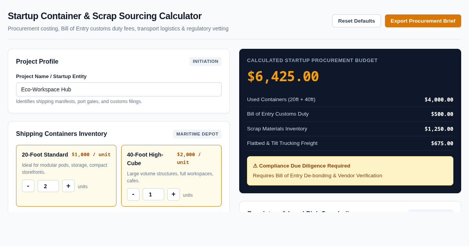Increase 40-Foot High-Cube units with plus
The height and width of the screenshot is (246, 469).
coord(174,194)
